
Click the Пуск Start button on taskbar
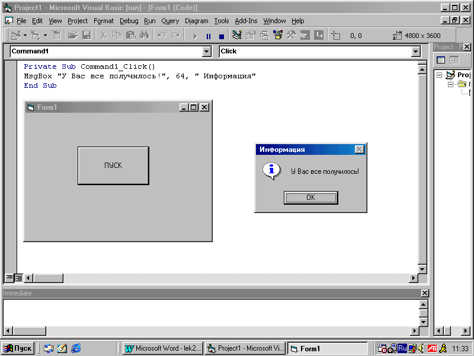(18, 348)
